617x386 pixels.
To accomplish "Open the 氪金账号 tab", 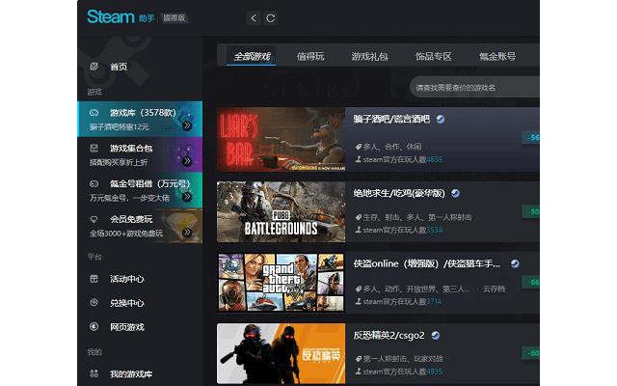I will (x=497, y=56).
